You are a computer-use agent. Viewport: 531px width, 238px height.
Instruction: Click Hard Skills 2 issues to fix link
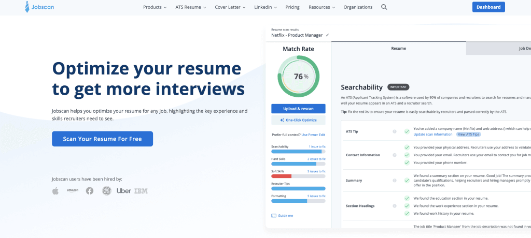click(x=316, y=159)
